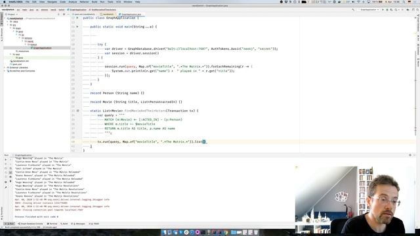Viewport: 420px width, 236px height.
Task: Rerun the program from the Run panel
Action: [6, 159]
